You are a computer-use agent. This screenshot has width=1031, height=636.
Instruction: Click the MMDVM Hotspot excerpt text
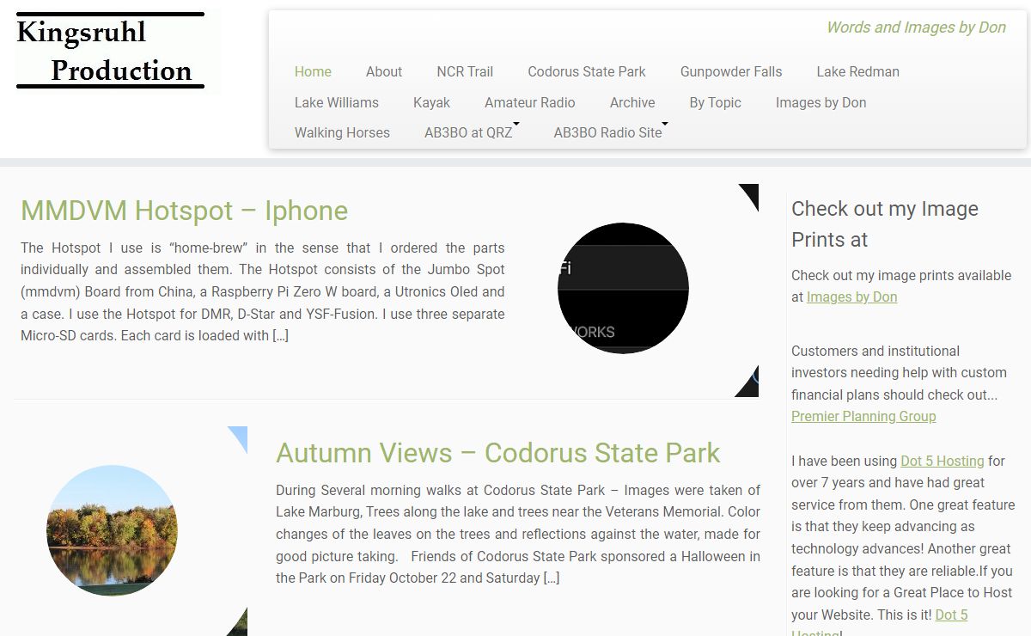[x=263, y=291]
